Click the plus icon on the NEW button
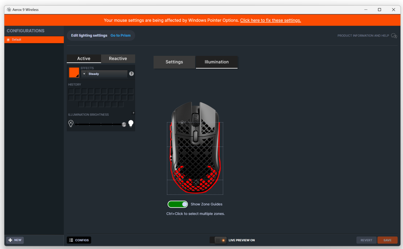The image size is (403, 249). (x=10, y=240)
